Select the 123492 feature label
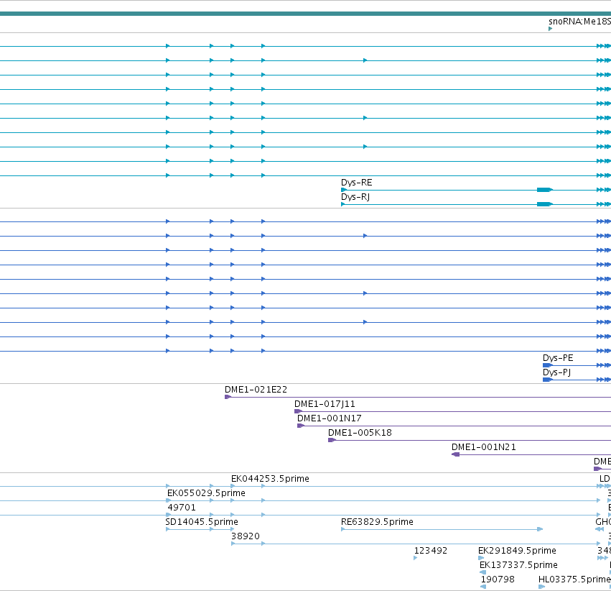This screenshot has width=611, height=591. point(431,551)
